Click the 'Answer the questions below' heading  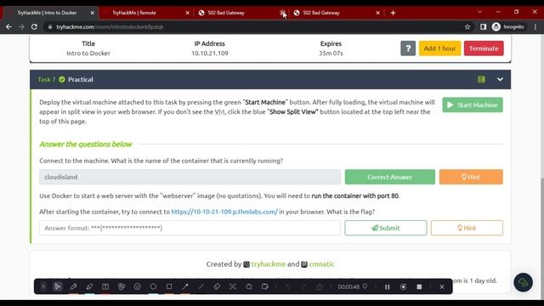86,144
